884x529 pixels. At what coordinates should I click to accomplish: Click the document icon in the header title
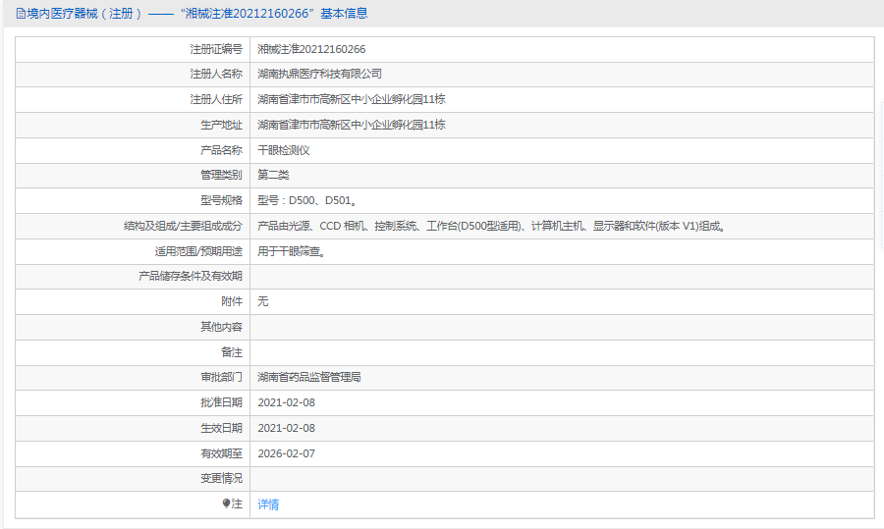[21, 14]
